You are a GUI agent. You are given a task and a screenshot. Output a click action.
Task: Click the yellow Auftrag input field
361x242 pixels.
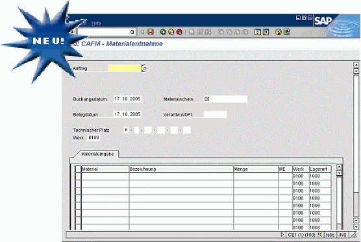(125, 68)
